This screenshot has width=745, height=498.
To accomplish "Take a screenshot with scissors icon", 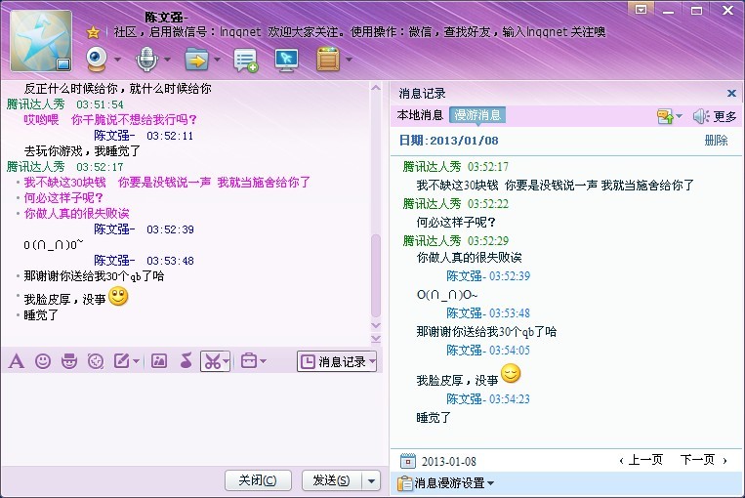I will pyautogui.click(x=212, y=361).
